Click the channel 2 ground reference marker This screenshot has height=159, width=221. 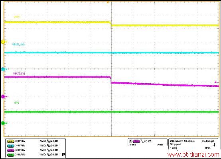tap(3, 69)
